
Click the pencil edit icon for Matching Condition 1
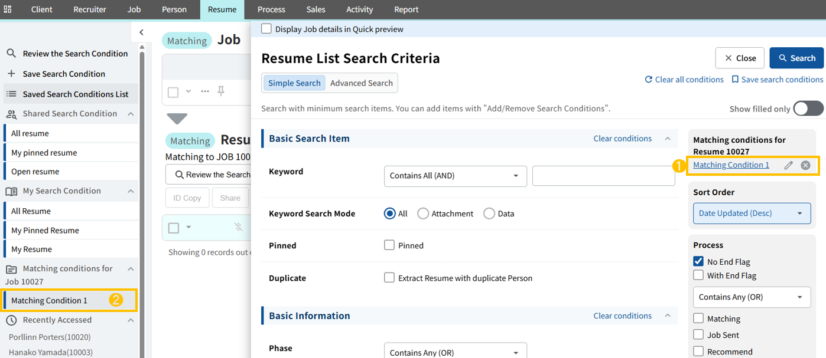pyautogui.click(x=788, y=165)
